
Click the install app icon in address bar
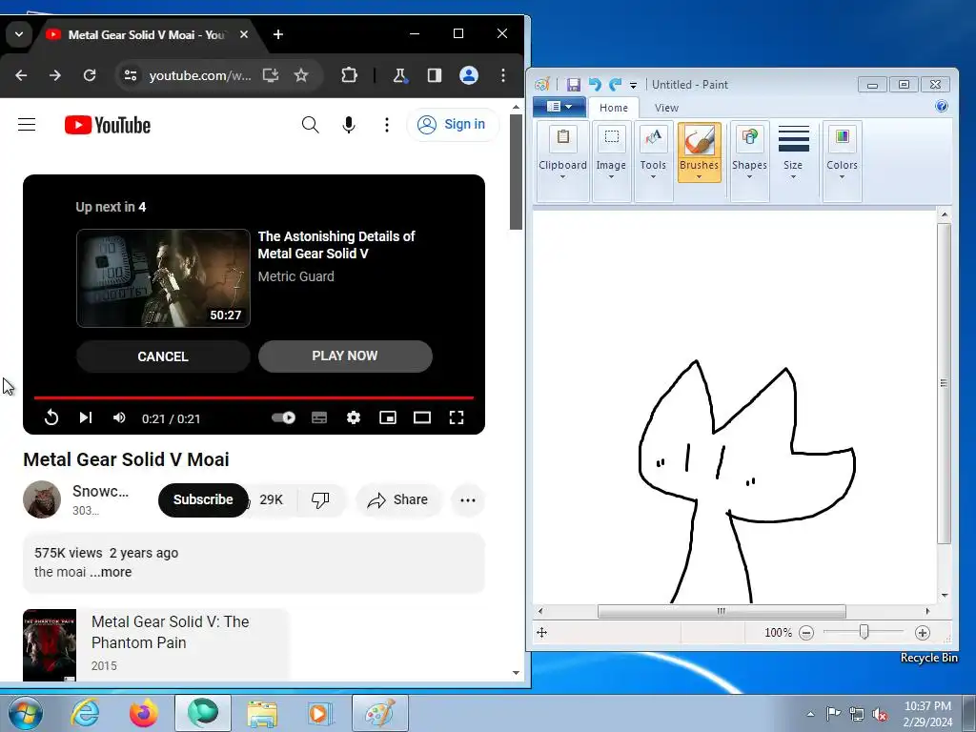270,75
